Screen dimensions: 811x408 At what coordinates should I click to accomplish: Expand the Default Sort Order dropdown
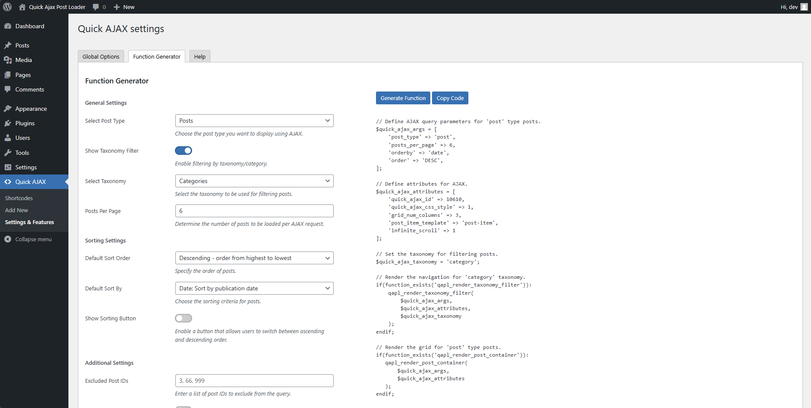[255, 258]
